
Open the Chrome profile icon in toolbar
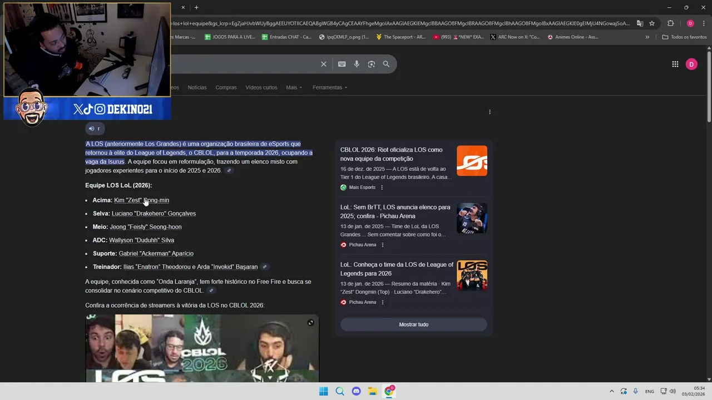690,23
